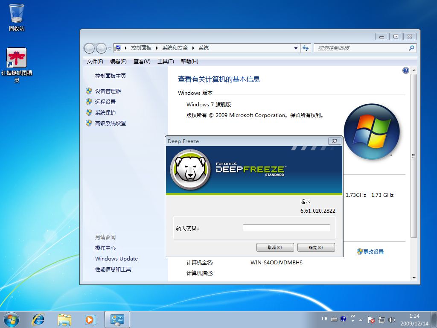This screenshot has width=437, height=328.
Task: Show hidden tray icons arrow
Action: [x=361, y=320]
